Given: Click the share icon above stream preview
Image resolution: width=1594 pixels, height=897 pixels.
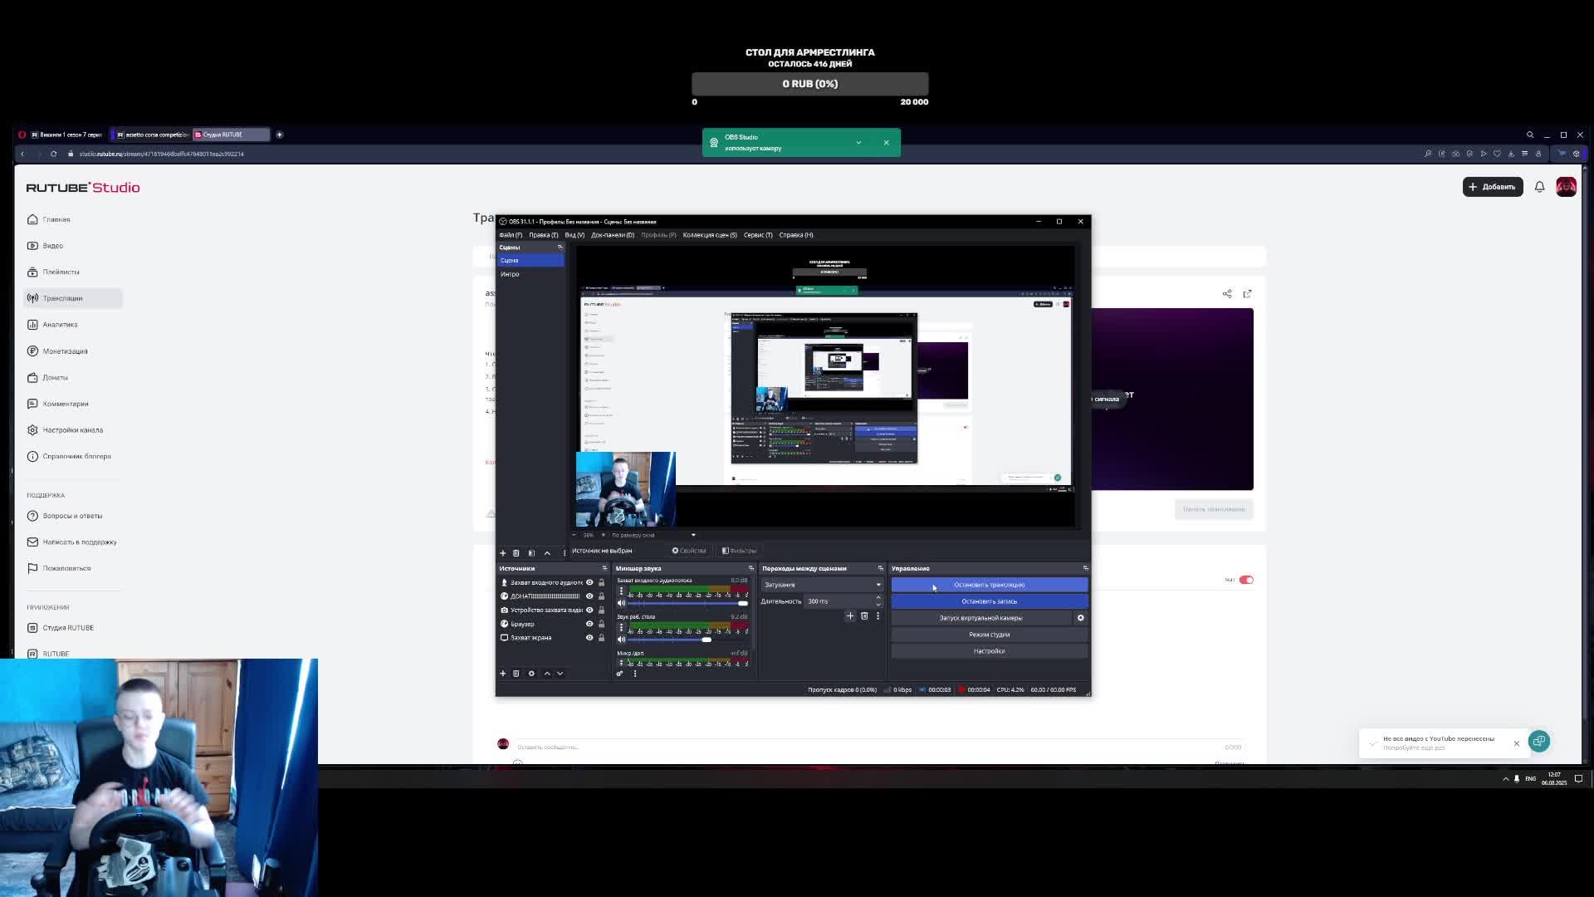Looking at the screenshot, I should pos(1227,294).
